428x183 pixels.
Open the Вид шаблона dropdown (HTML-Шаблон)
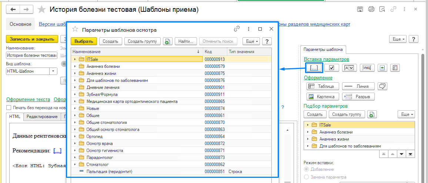(x=53, y=71)
